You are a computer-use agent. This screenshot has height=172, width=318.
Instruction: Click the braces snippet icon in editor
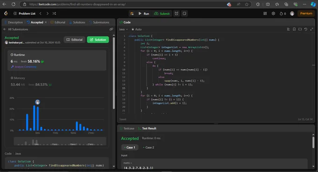(x=300, y=29)
